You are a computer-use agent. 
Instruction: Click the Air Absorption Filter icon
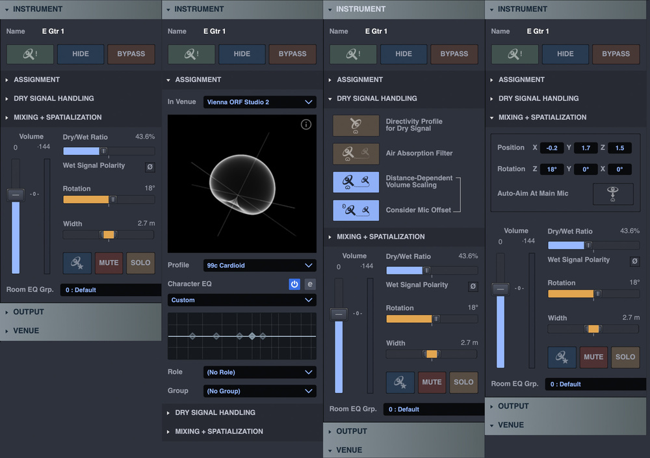pos(356,153)
